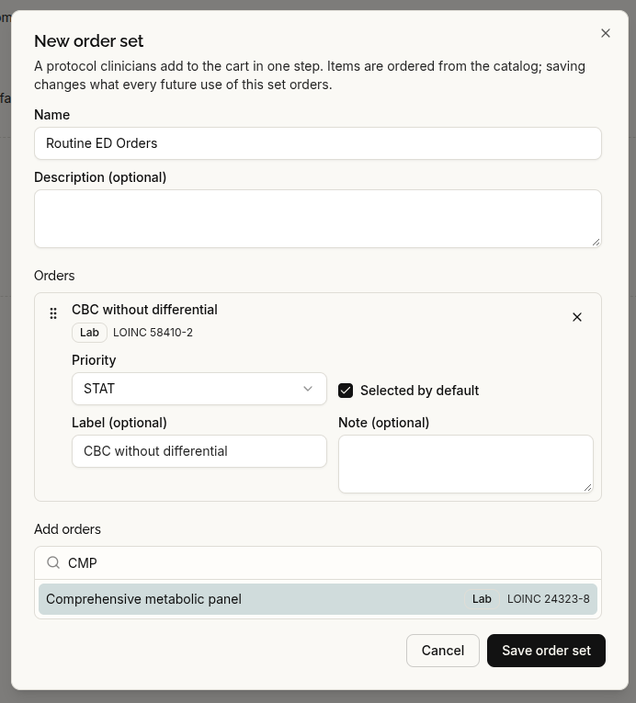636x703 pixels.
Task: Click the Cancel button
Action: tap(443, 651)
